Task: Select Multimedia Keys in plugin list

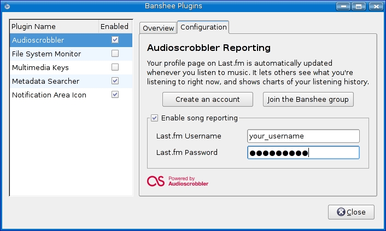Action: point(40,67)
